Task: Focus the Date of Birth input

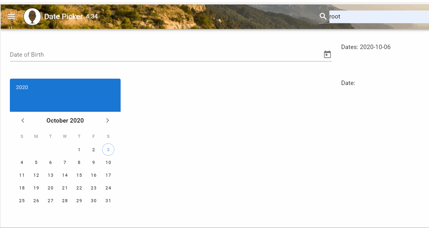Action: click(x=165, y=54)
